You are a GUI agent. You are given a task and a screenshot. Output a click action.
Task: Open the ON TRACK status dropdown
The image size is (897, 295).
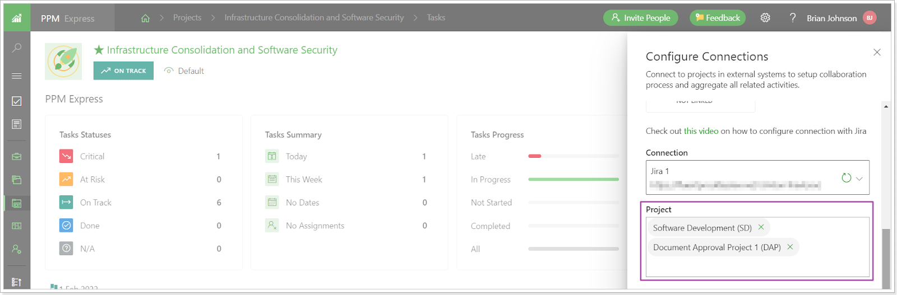pos(123,71)
